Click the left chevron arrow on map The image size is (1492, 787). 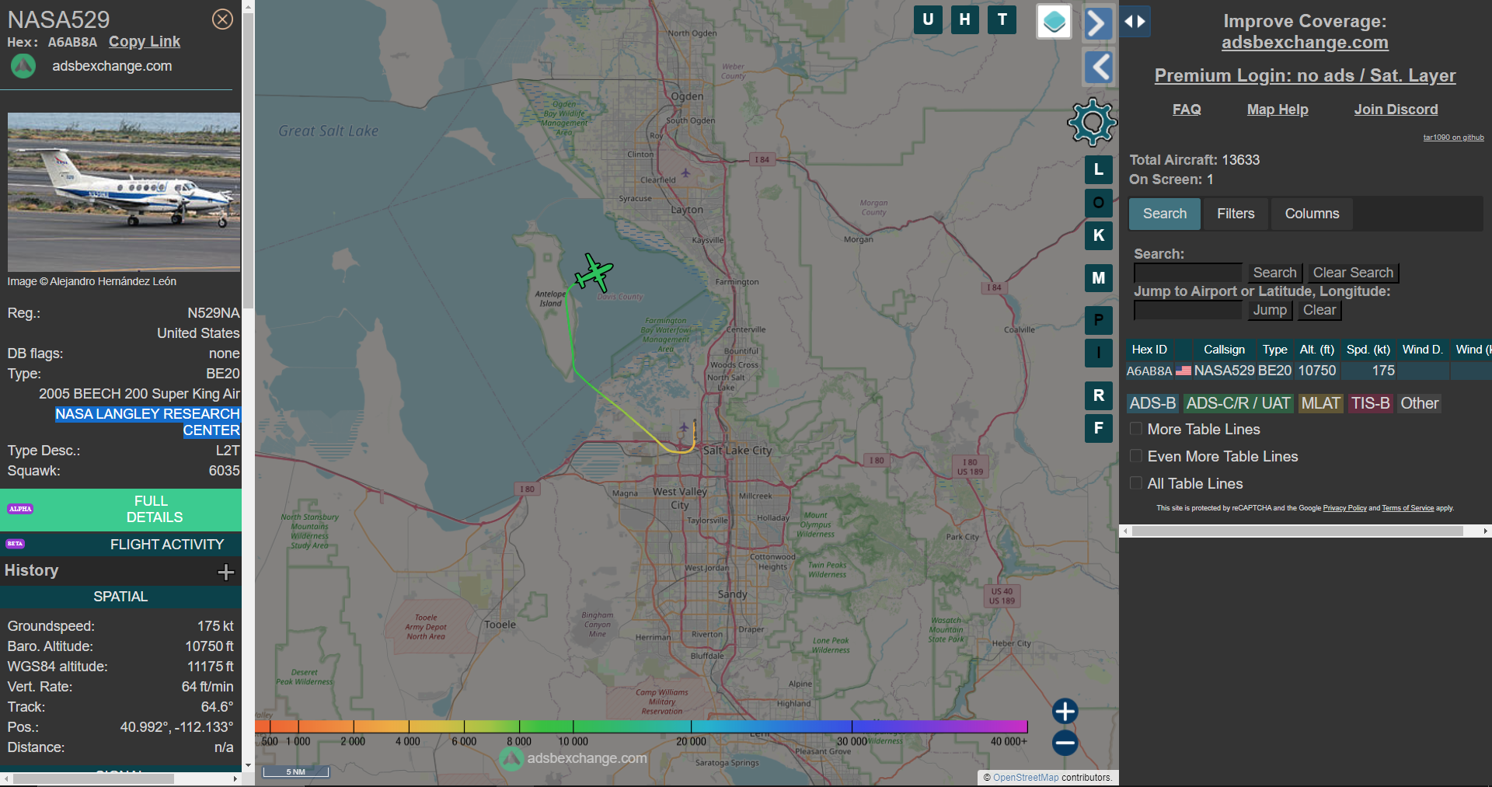tap(1097, 68)
